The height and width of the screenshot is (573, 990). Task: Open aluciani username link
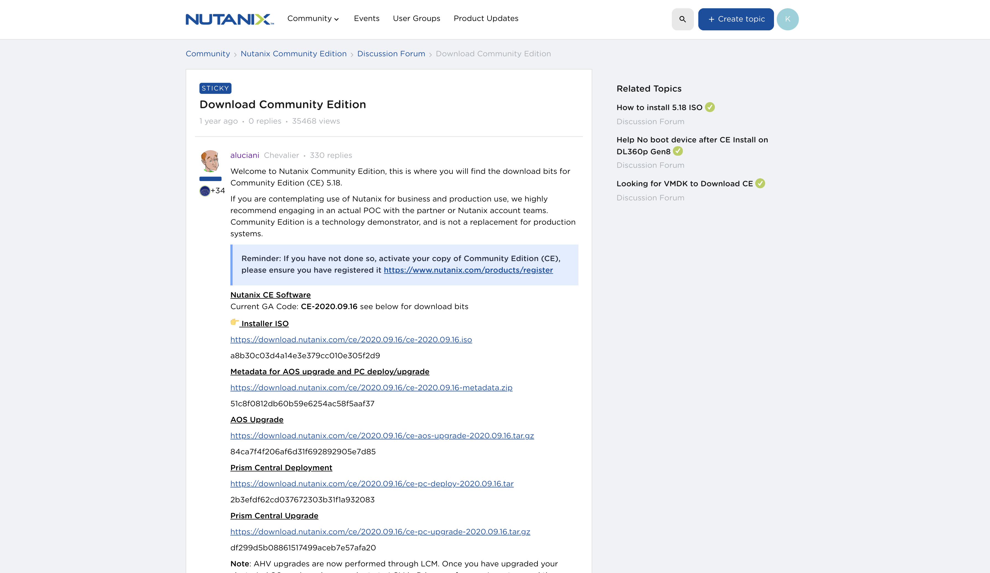tap(244, 155)
